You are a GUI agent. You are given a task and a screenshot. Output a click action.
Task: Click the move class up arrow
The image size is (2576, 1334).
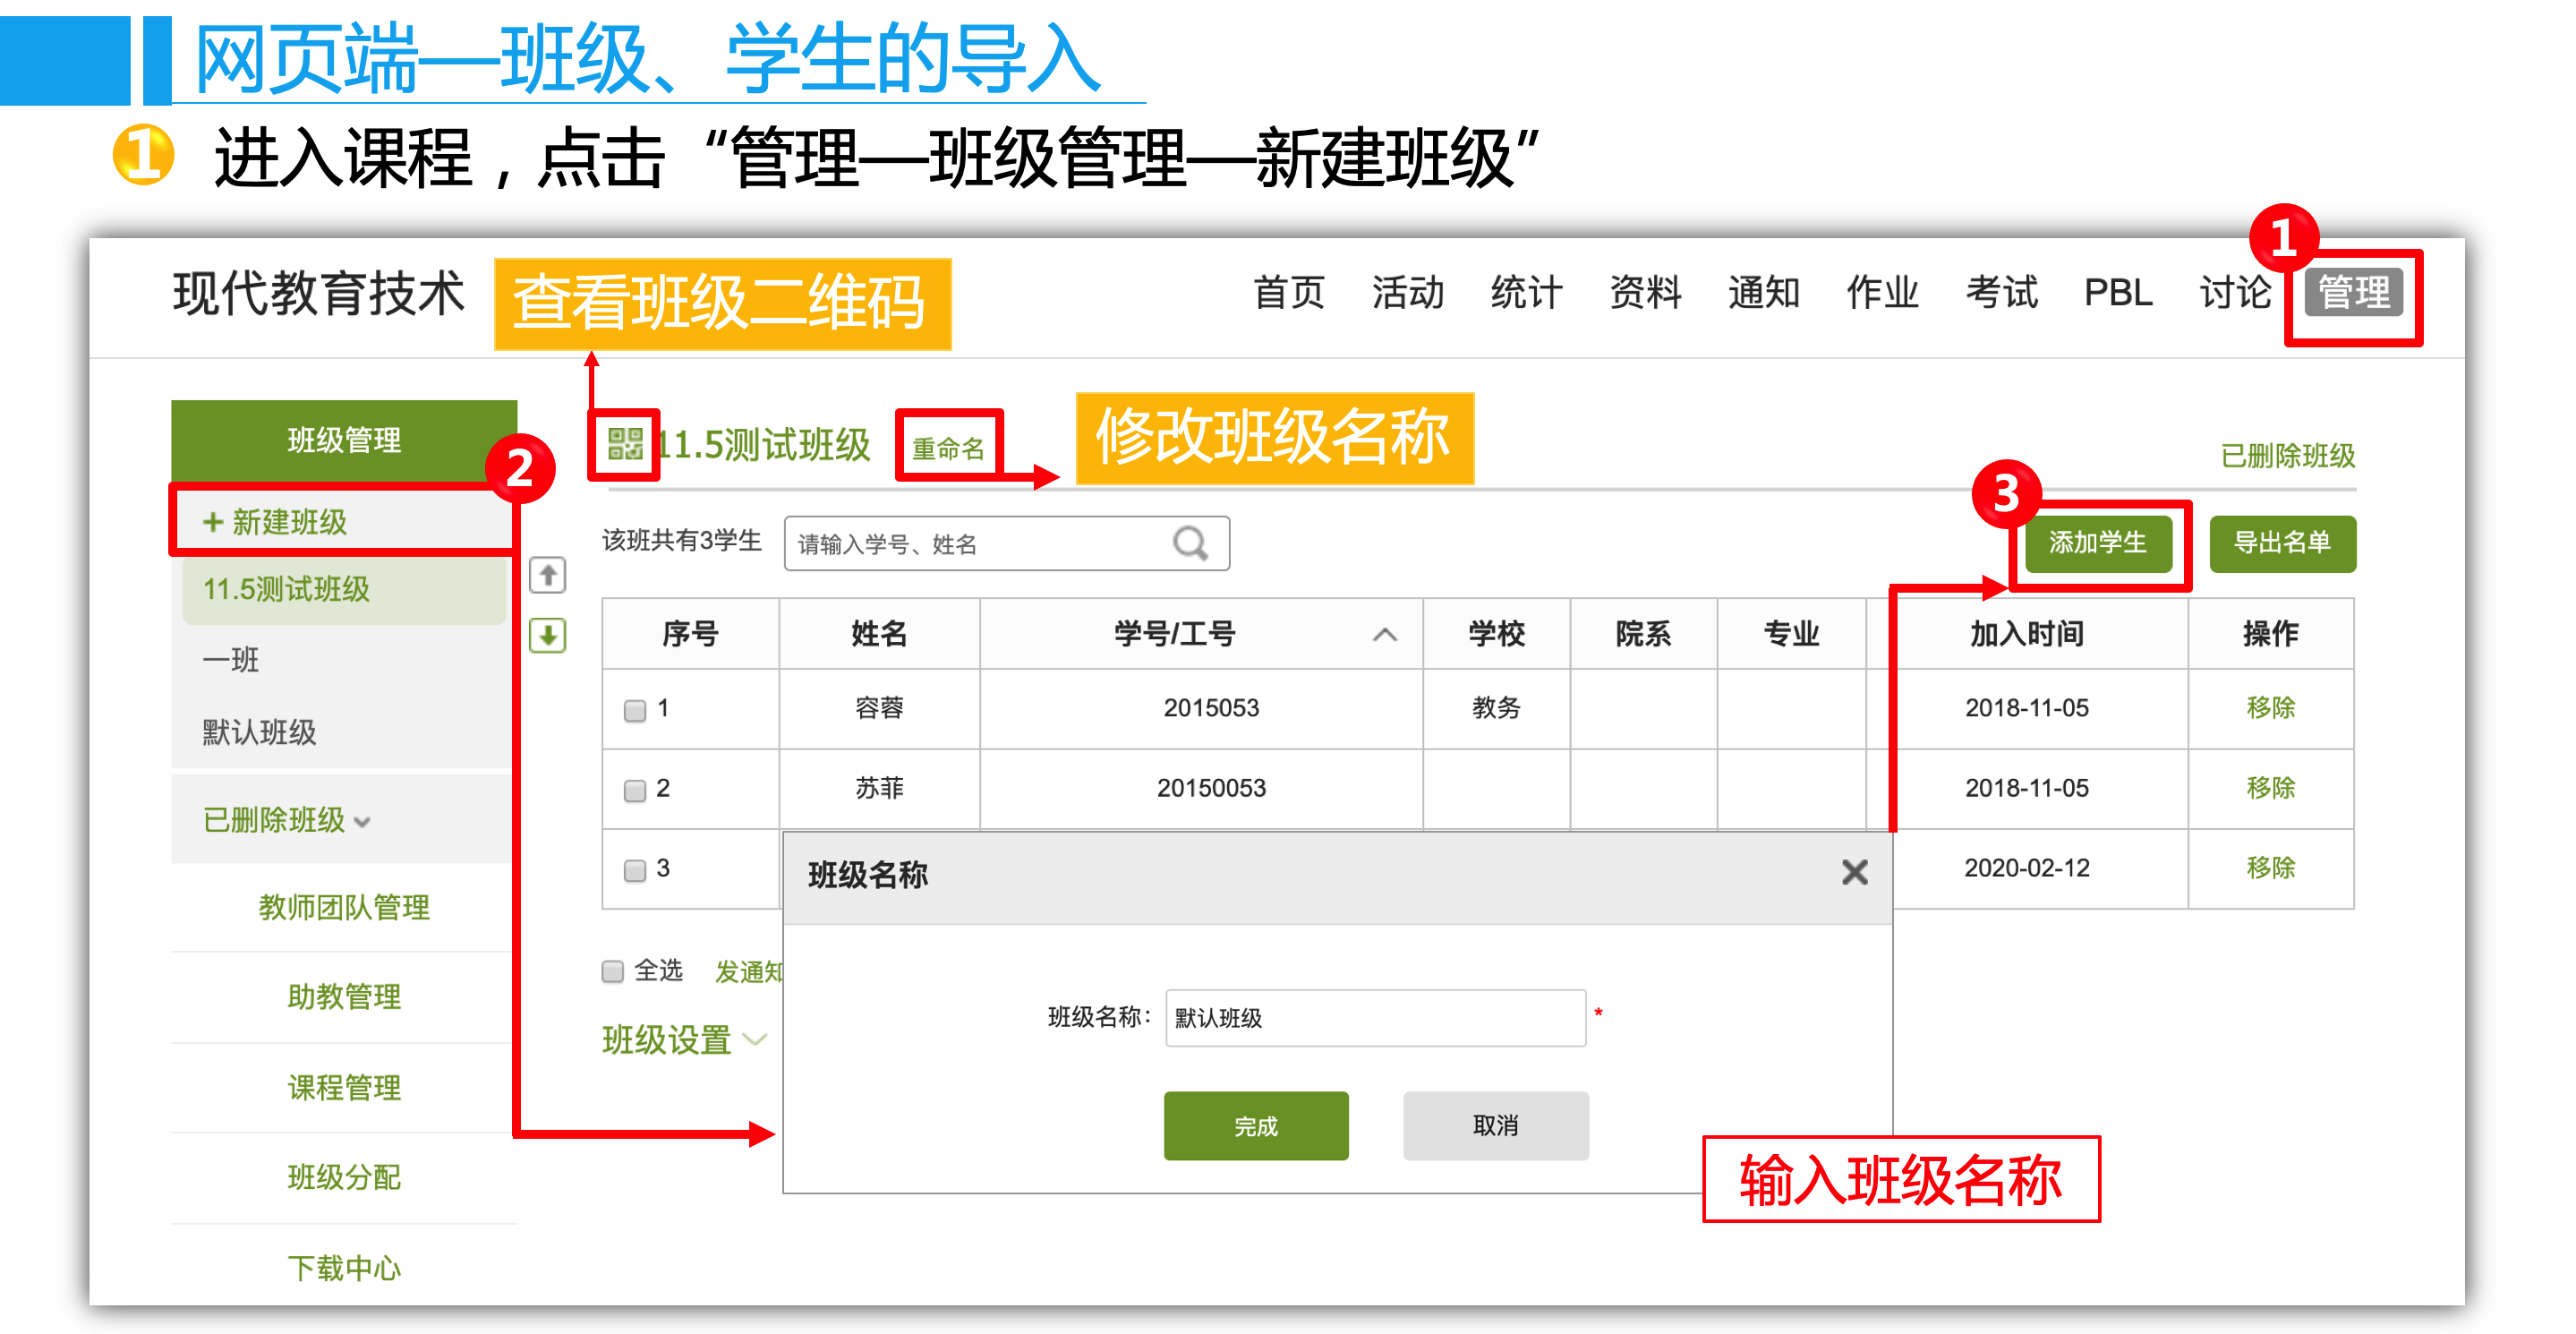click(x=547, y=575)
